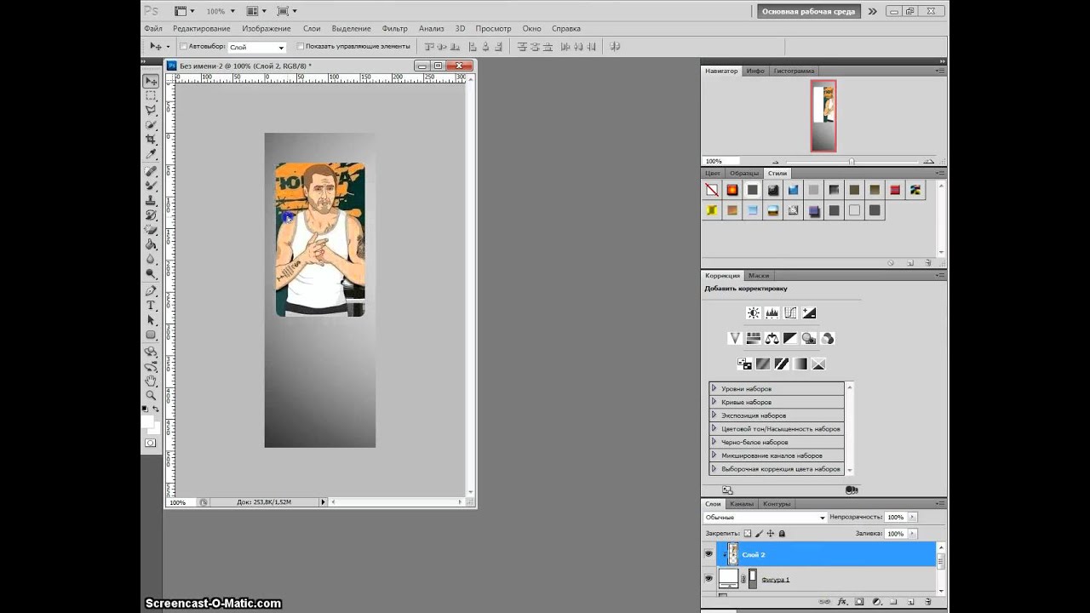Select the Rounded Rectangle shape tool
The height and width of the screenshot is (613, 1090).
click(x=151, y=335)
